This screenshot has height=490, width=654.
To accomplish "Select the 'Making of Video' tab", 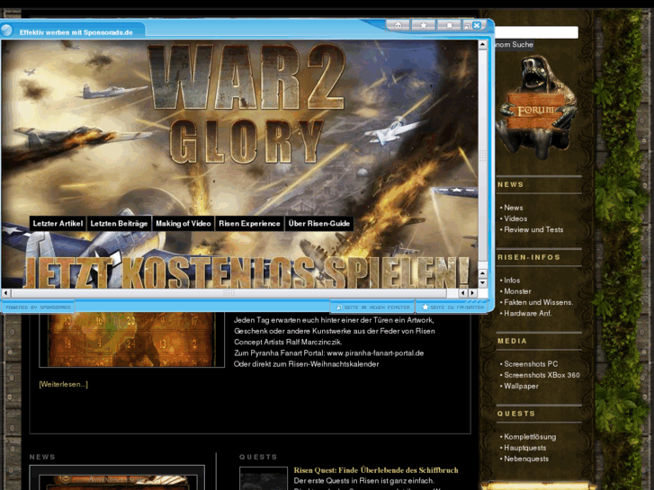I will coord(184,224).
